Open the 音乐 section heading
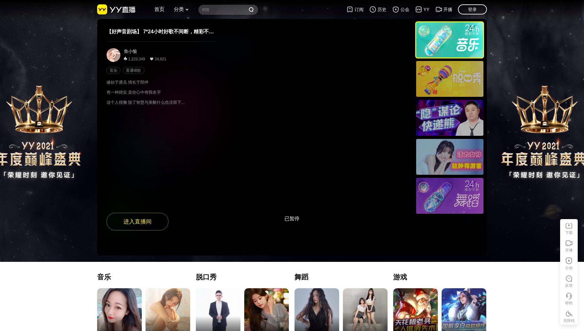Image resolution: width=584 pixels, height=331 pixels. click(x=104, y=277)
